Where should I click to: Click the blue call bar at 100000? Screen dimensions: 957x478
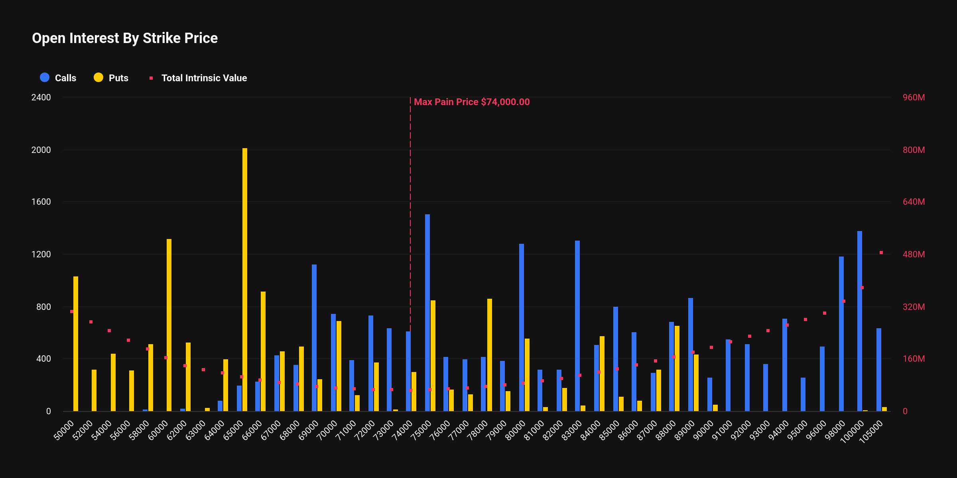860,321
